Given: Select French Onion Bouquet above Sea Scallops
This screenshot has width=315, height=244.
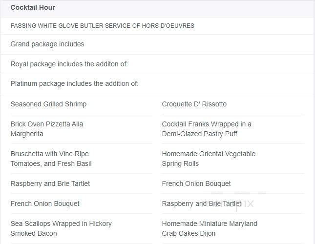Looking at the screenshot, I should click(x=45, y=204).
